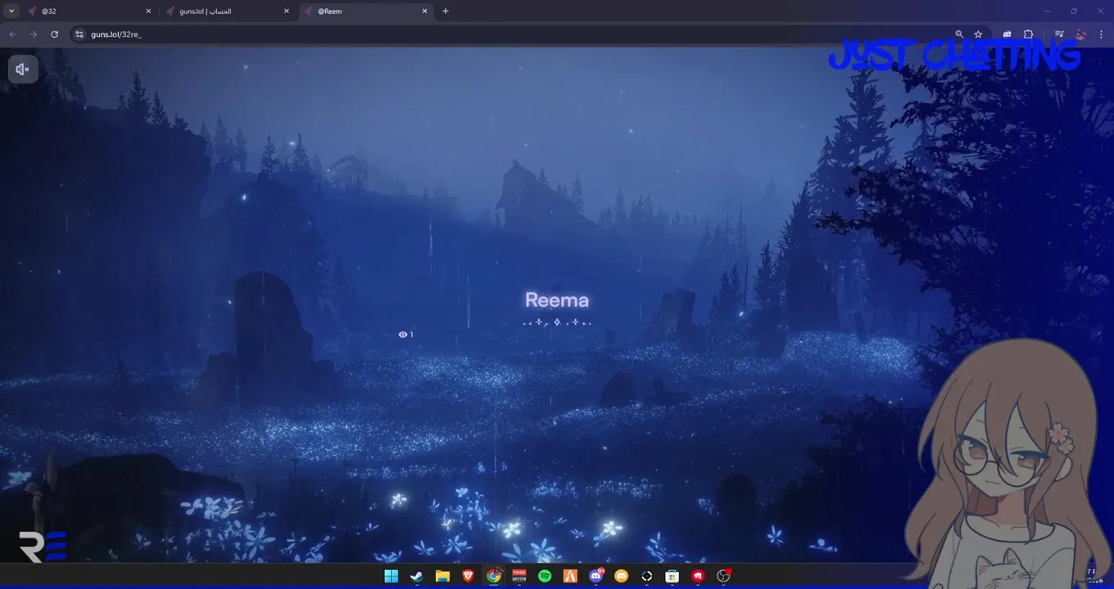Unmute the page audio with the speaker button
Image resolution: width=1114 pixels, height=589 pixels.
[x=23, y=70]
